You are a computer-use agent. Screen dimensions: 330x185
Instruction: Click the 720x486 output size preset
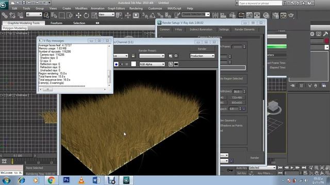click(x=237, y=98)
